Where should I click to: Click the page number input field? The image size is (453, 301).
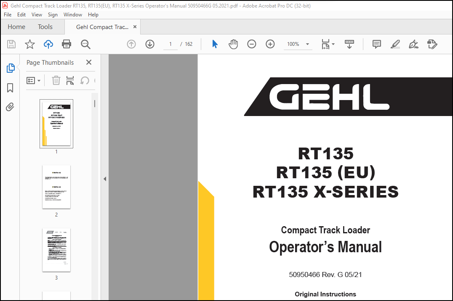171,44
